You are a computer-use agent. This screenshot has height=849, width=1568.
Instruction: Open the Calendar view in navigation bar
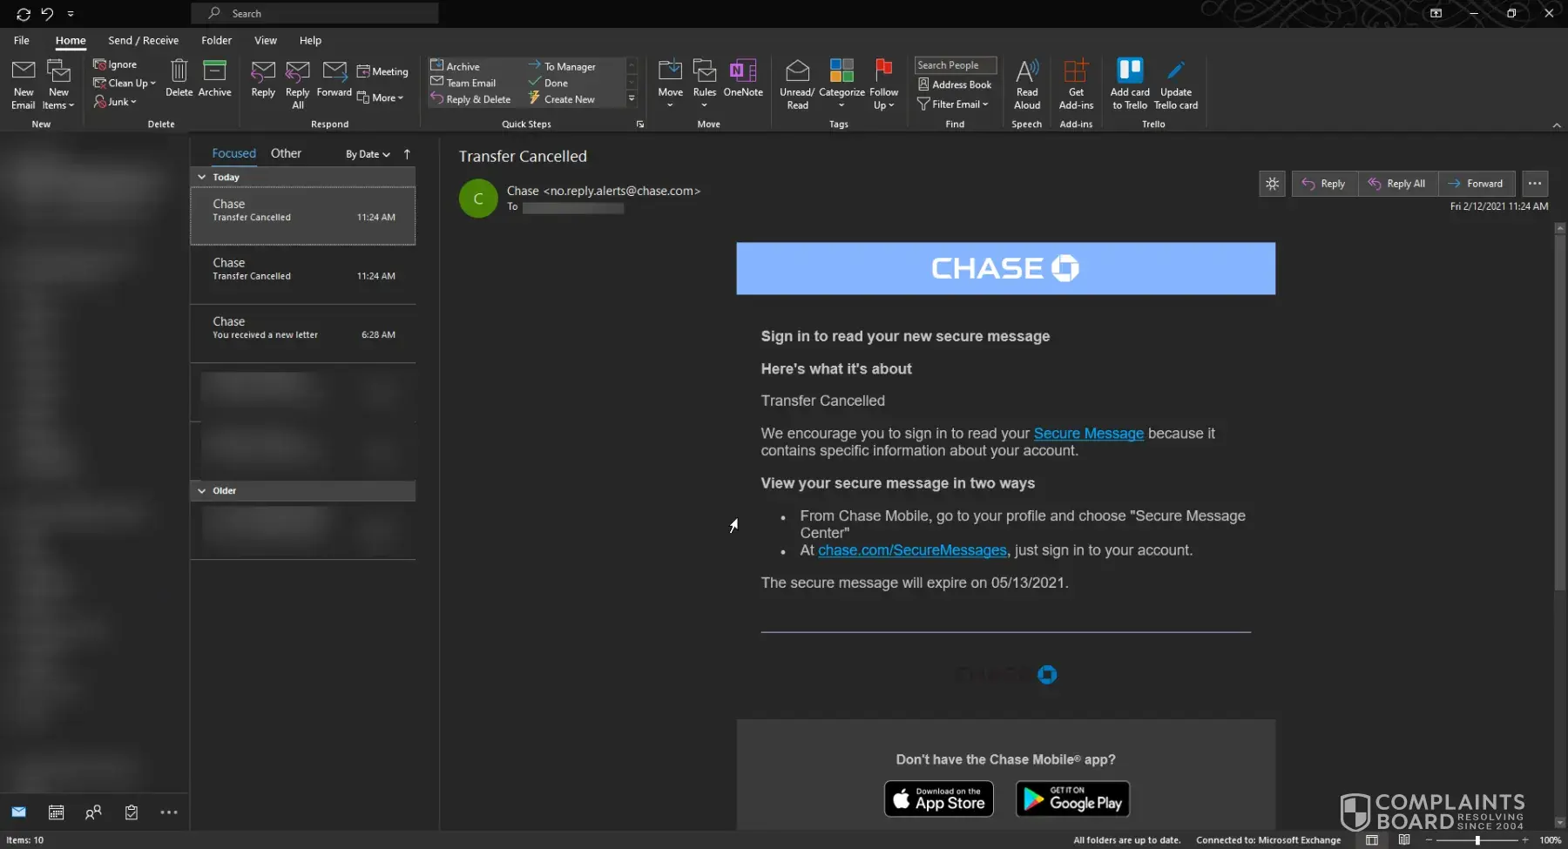tap(56, 812)
